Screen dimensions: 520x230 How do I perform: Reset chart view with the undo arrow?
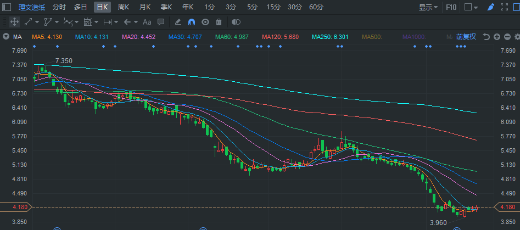(x=486, y=37)
